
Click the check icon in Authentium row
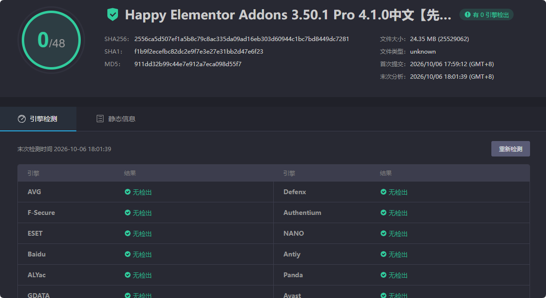384,213
